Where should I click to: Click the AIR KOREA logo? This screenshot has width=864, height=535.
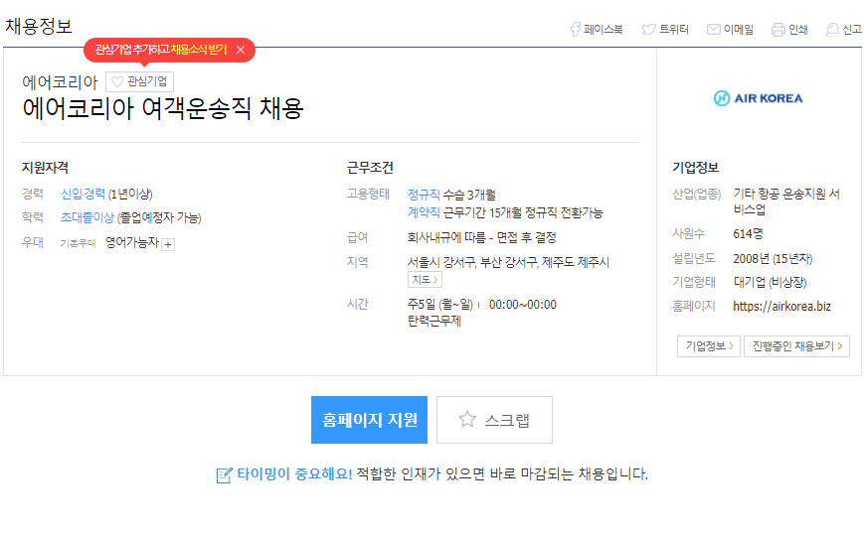click(759, 98)
